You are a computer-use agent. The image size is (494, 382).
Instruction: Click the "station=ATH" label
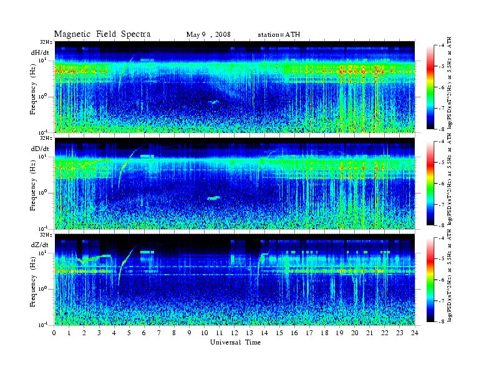pyautogui.click(x=279, y=34)
